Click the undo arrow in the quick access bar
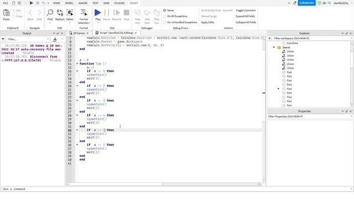This screenshot has height=199, width=354. 43,3
